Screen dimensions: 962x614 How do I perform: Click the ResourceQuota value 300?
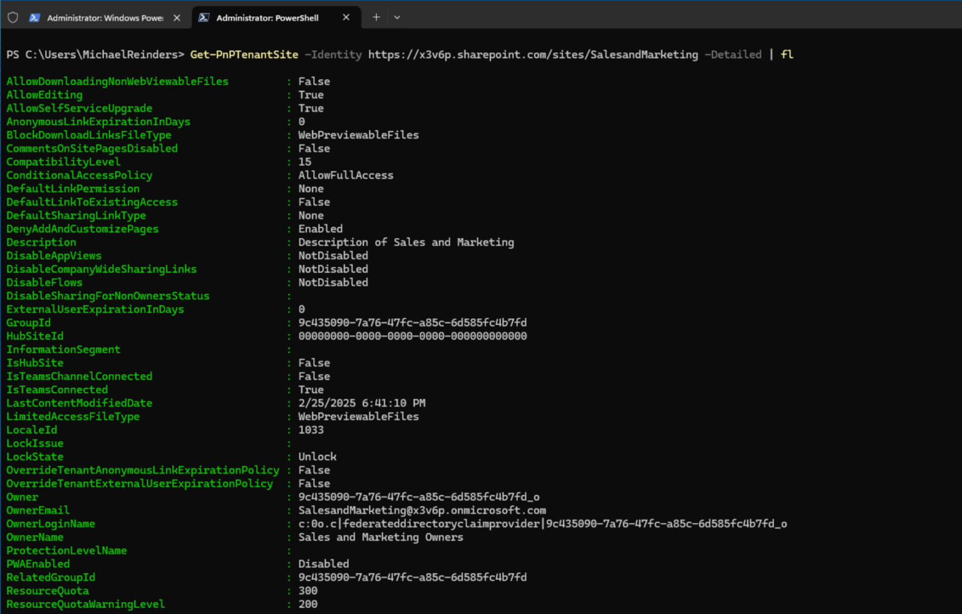(308, 590)
